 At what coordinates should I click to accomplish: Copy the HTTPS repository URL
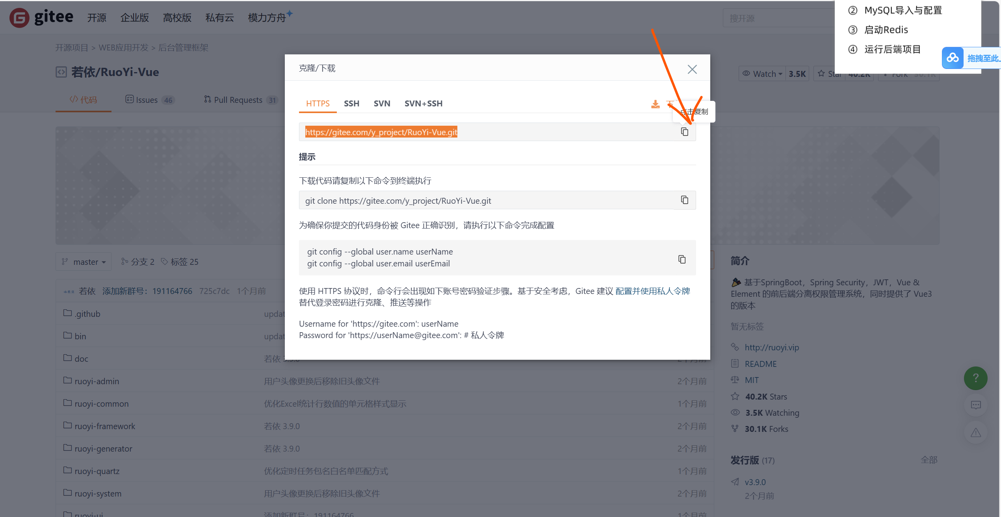click(685, 132)
